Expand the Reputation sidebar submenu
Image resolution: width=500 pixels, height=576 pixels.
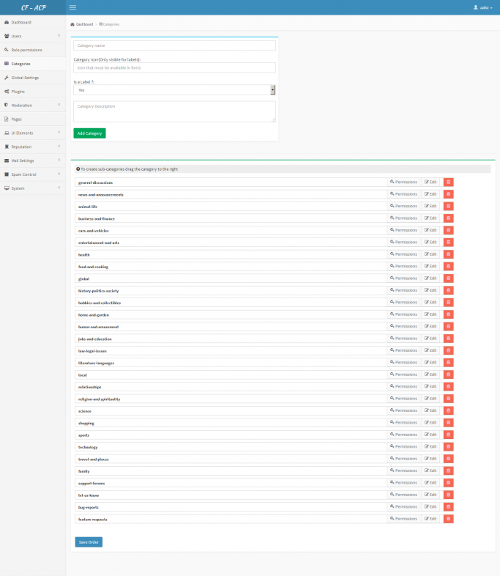(x=33, y=147)
